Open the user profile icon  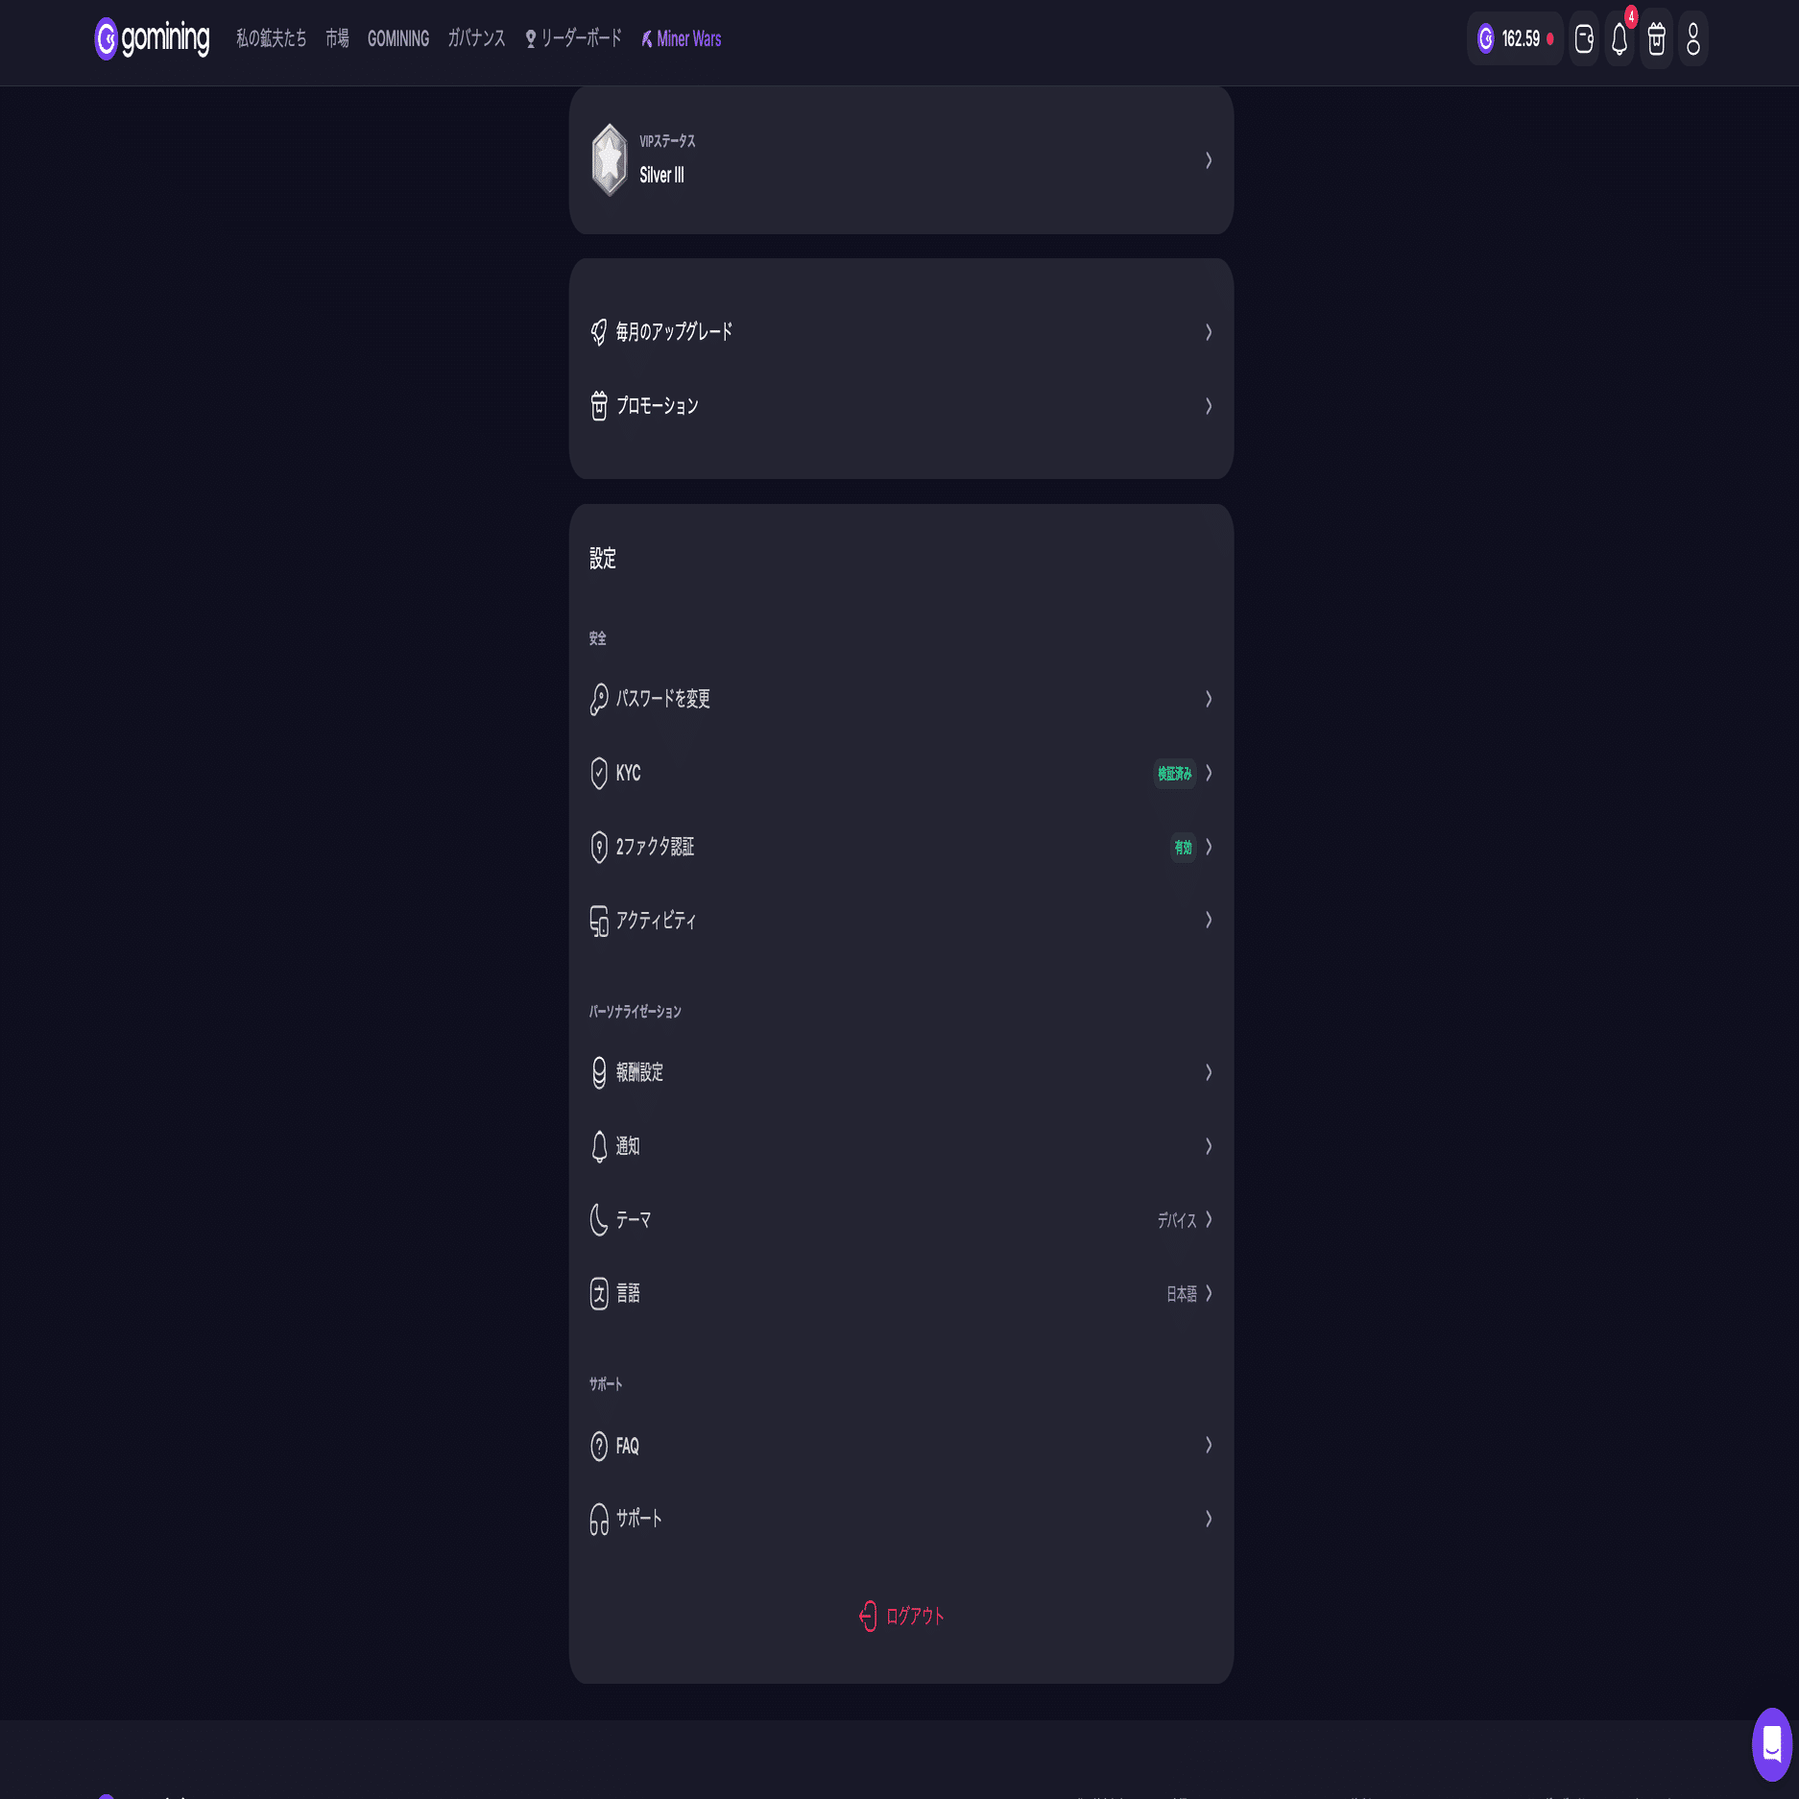coord(1693,39)
